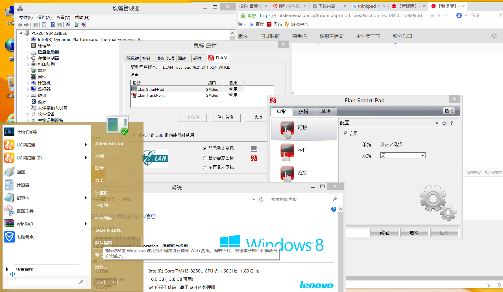This screenshot has height=292, width=503.
Task: Expand the 处理器 tree node
Action: click(x=28, y=46)
